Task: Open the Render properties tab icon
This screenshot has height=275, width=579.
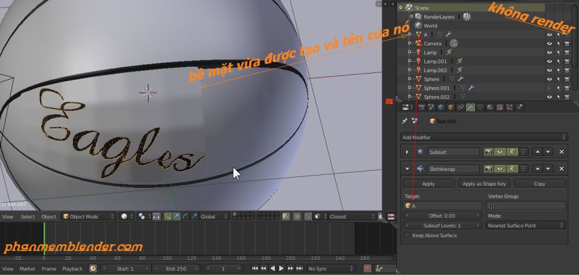Action: [422, 108]
